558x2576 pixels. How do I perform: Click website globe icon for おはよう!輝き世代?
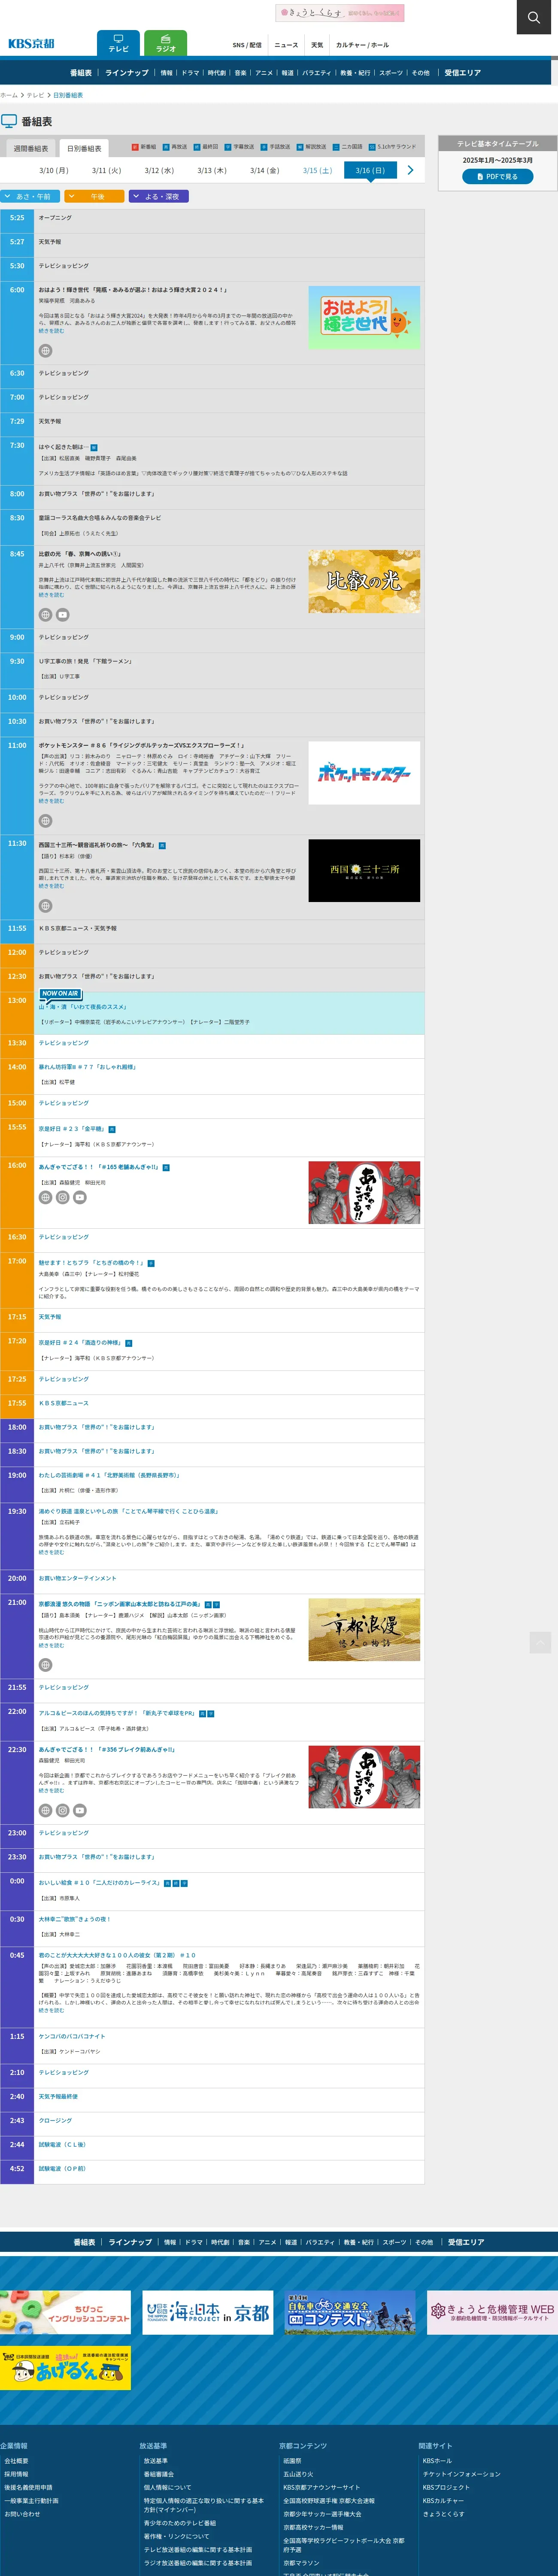click(x=45, y=351)
